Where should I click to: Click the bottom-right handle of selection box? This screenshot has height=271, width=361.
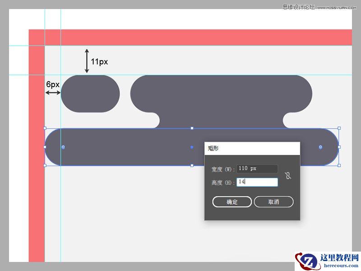click(x=339, y=165)
